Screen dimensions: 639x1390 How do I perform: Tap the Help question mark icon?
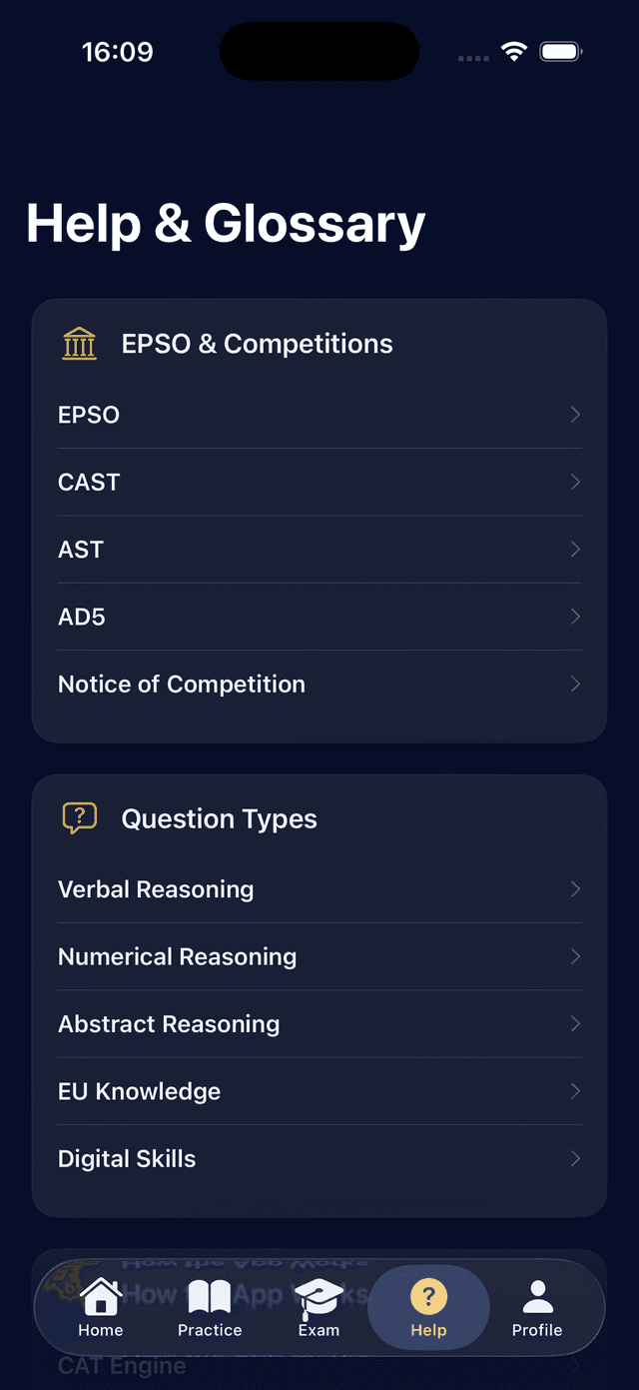[428, 1294]
